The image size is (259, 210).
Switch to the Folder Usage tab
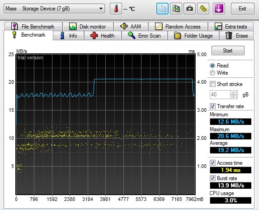click(x=193, y=36)
